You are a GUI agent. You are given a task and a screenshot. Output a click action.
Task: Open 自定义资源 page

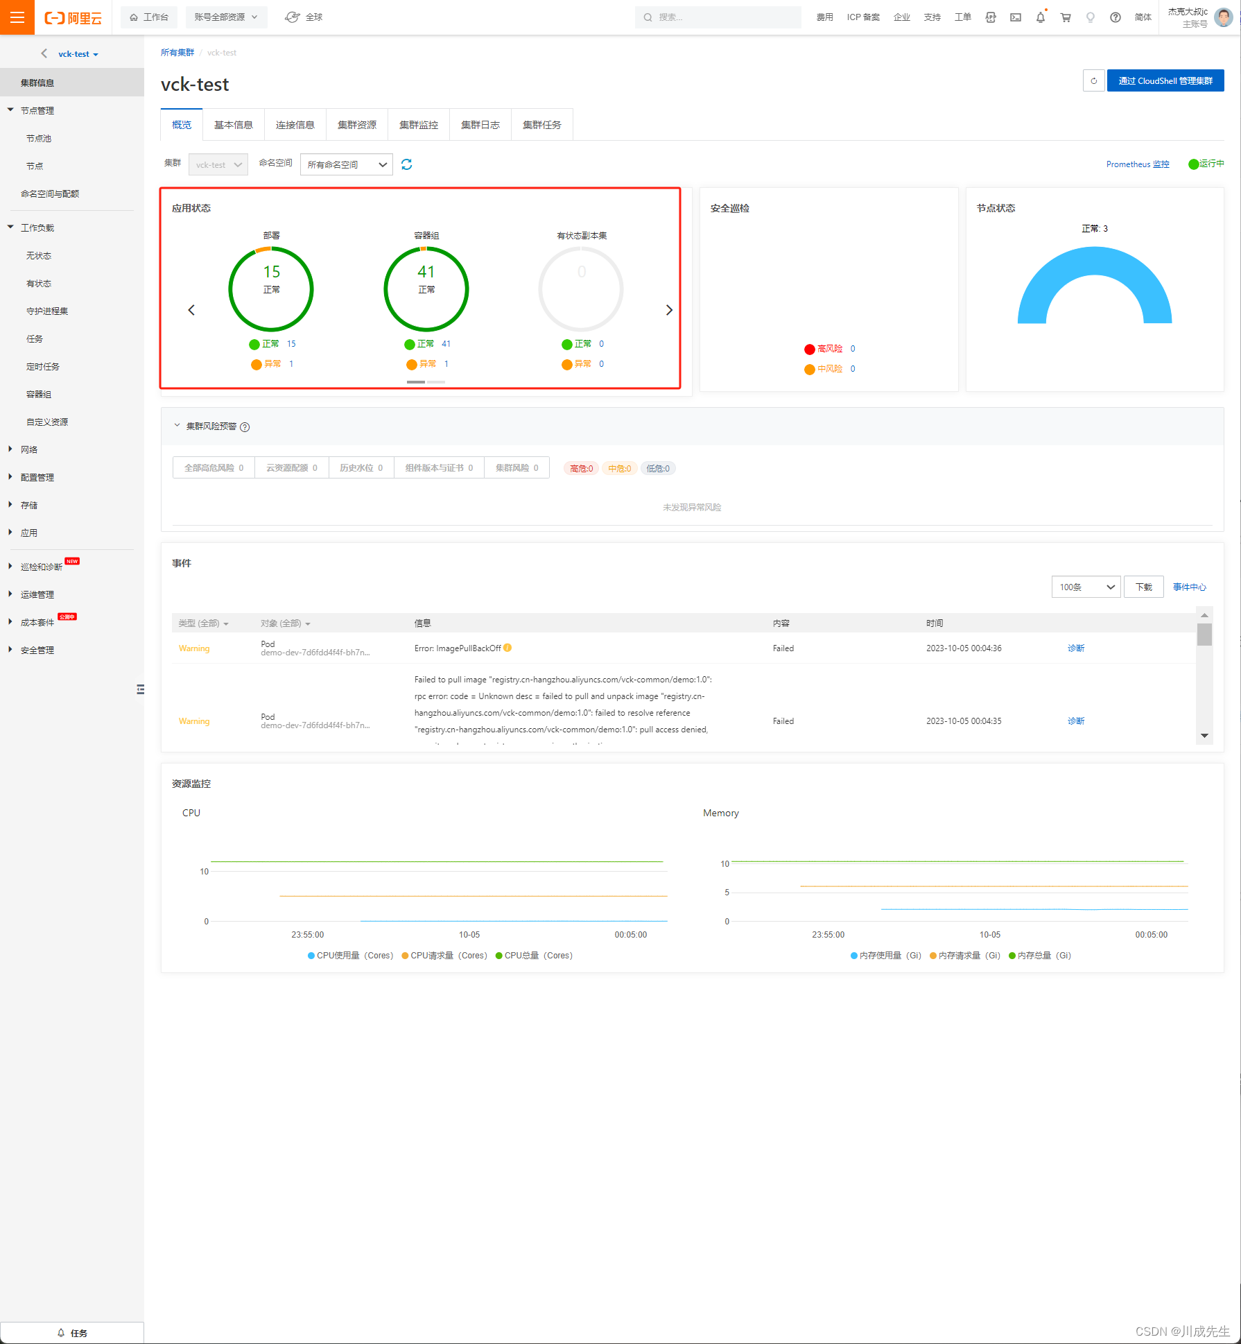pyautogui.click(x=47, y=422)
